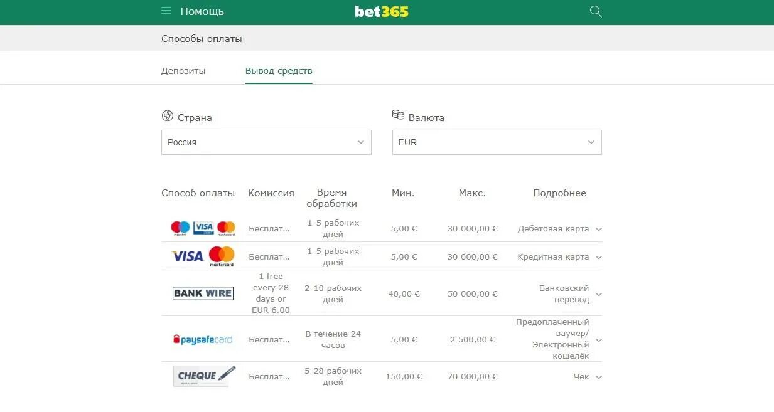Click the 2-10 рабочих дней processing time

333,294
